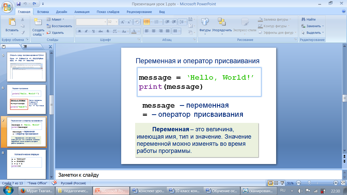
Task: Expand the clipboard group dialog launcher
Action: point(27,40)
